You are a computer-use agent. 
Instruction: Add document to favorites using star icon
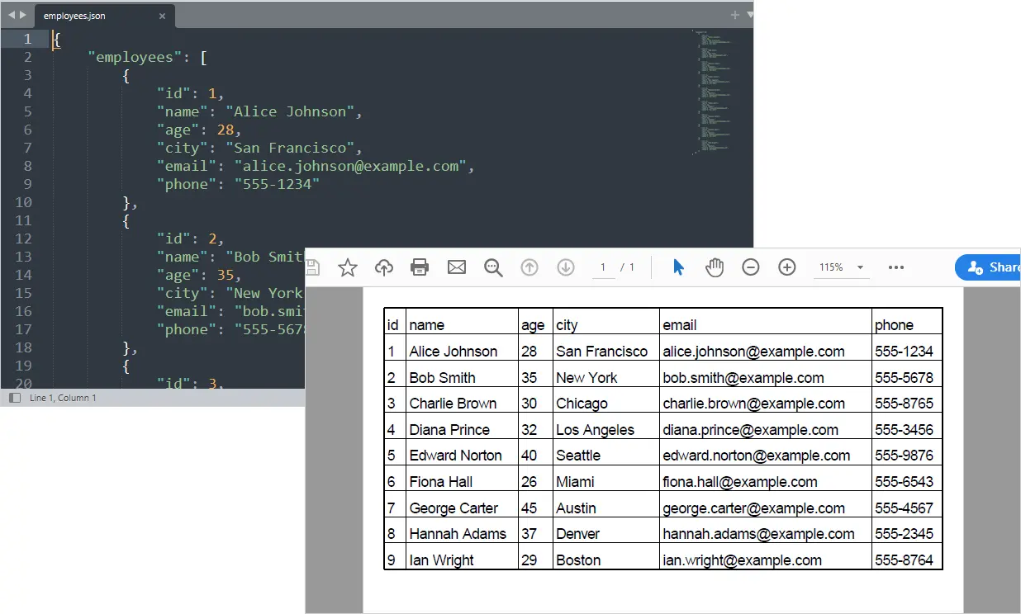(x=348, y=267)
